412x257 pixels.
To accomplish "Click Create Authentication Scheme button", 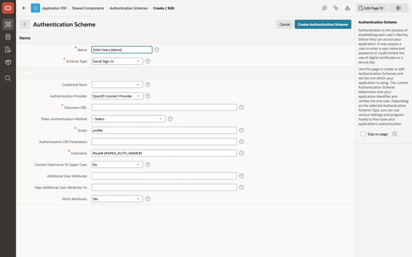I will coord(323,24).
